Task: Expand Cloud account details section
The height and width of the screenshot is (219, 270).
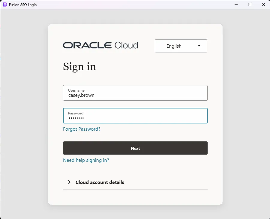Action: coord(135,182)
